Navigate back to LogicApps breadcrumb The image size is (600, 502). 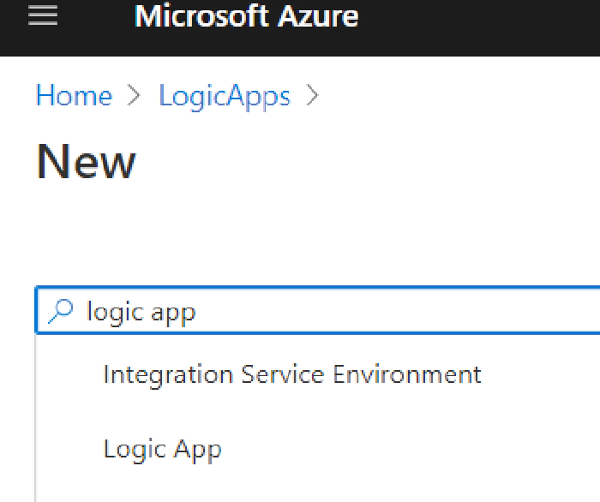click(x=225, y=96)
